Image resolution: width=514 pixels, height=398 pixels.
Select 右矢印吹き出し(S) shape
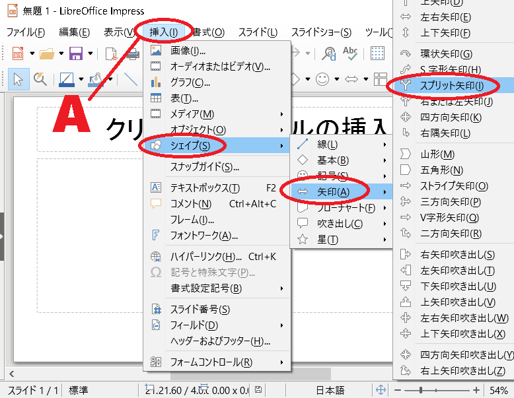coord(454,255)
